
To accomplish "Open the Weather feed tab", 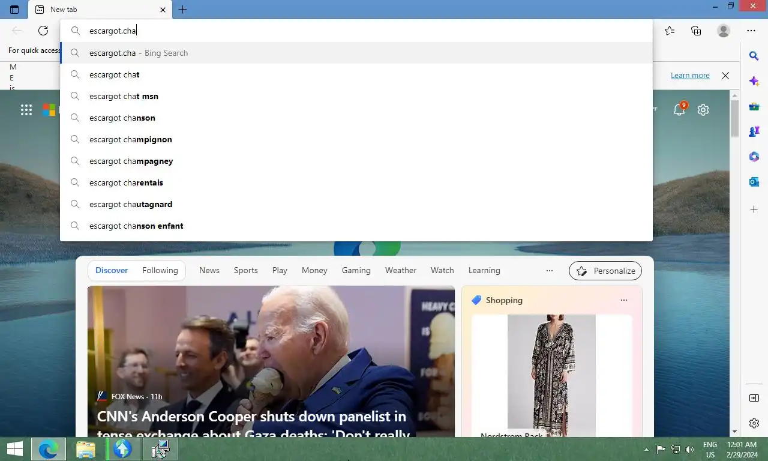I will click(401, 271).
